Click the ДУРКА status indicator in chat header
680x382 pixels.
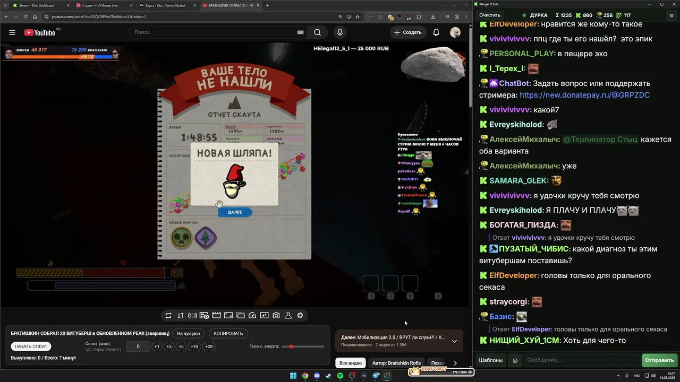pyautogui.click(x=535, y=15)
